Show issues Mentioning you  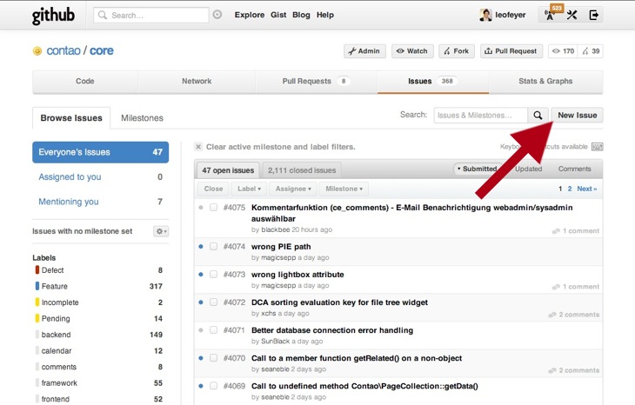click(x=100, y=202)
